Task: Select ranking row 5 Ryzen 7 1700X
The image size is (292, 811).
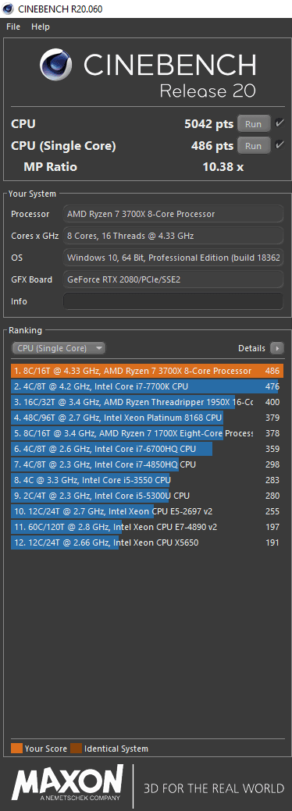Action: 147,433
